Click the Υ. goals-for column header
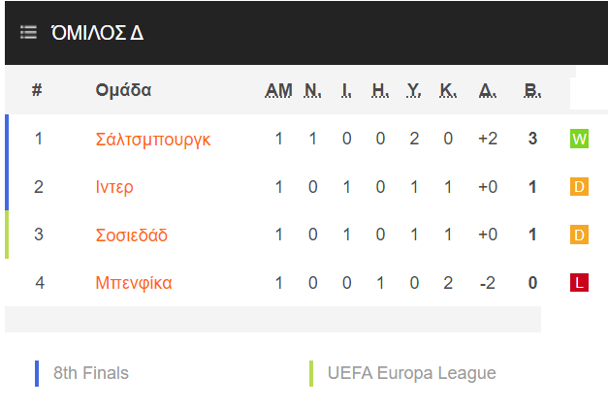The height and width of the screenshot is (408, 608). click(x=414, y=91)
